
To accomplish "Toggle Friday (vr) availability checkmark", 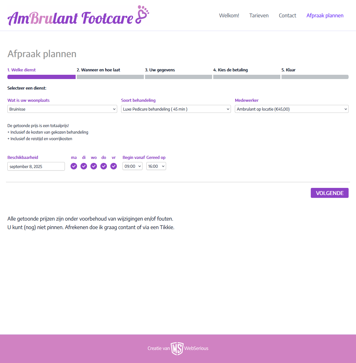I will pos(113,166).
